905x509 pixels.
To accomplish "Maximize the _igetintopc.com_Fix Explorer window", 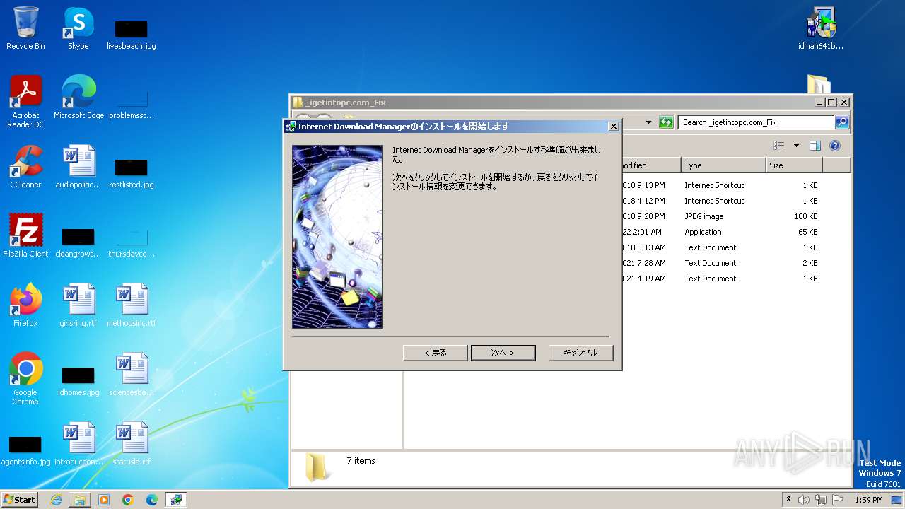I will tap(831, 102).
